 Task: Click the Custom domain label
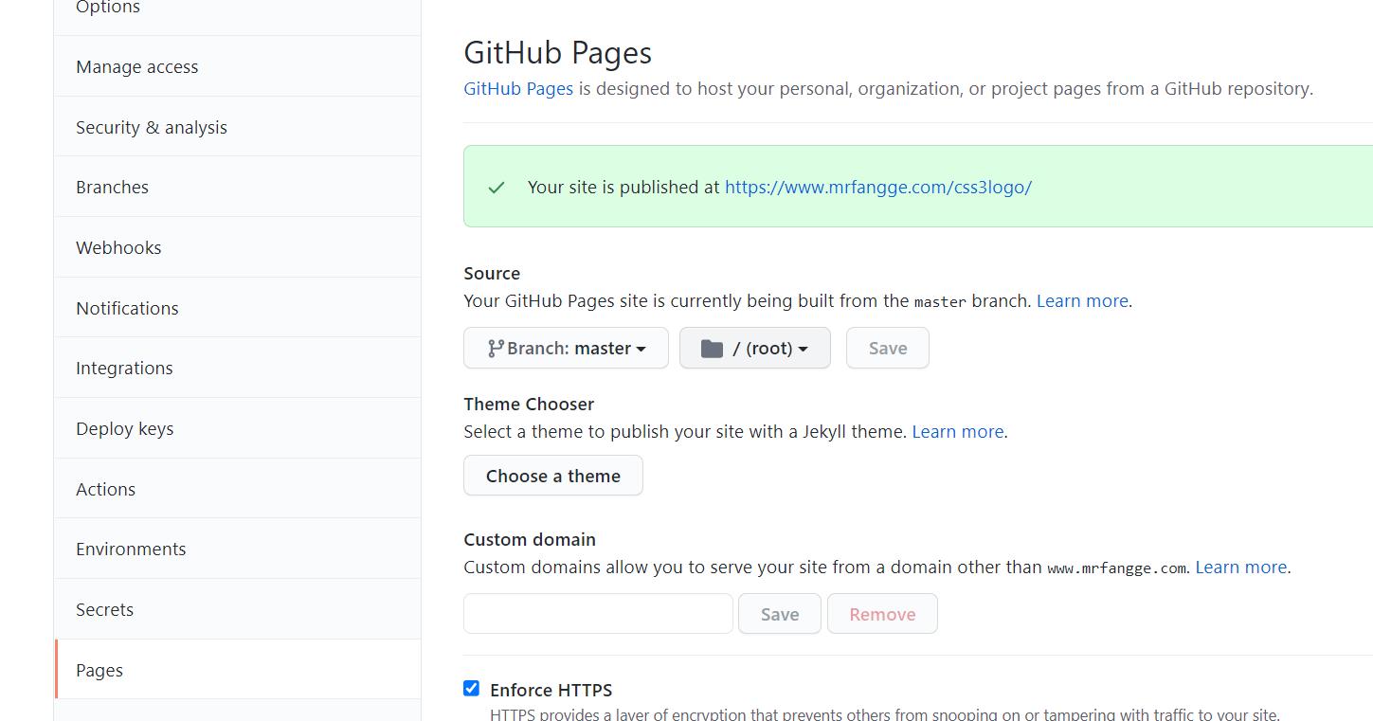point(530,539)
